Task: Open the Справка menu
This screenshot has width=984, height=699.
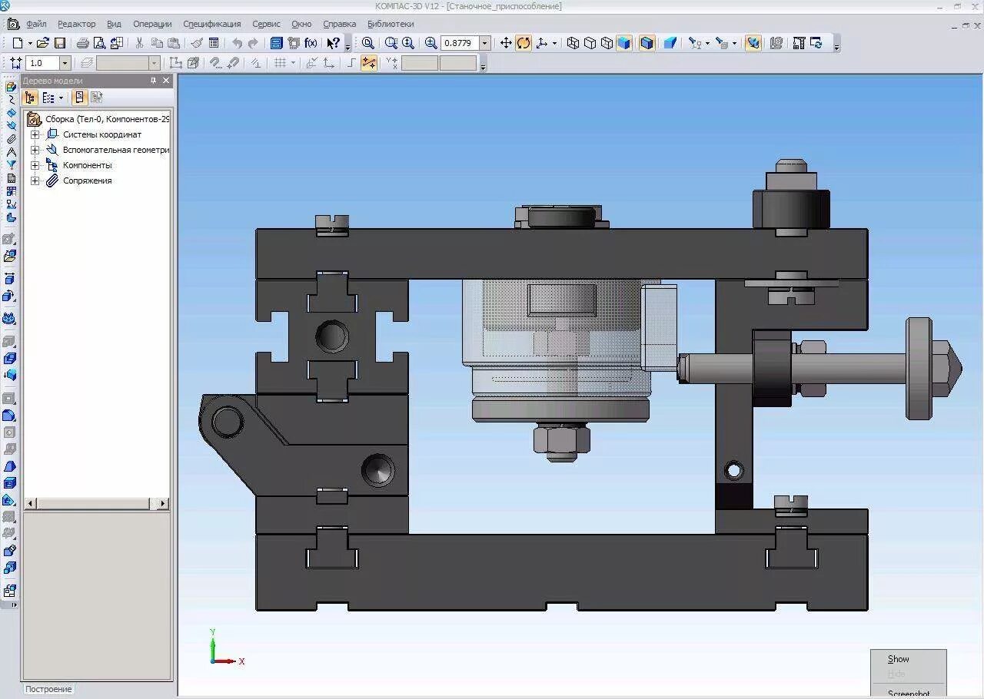Action: (339, 24)
